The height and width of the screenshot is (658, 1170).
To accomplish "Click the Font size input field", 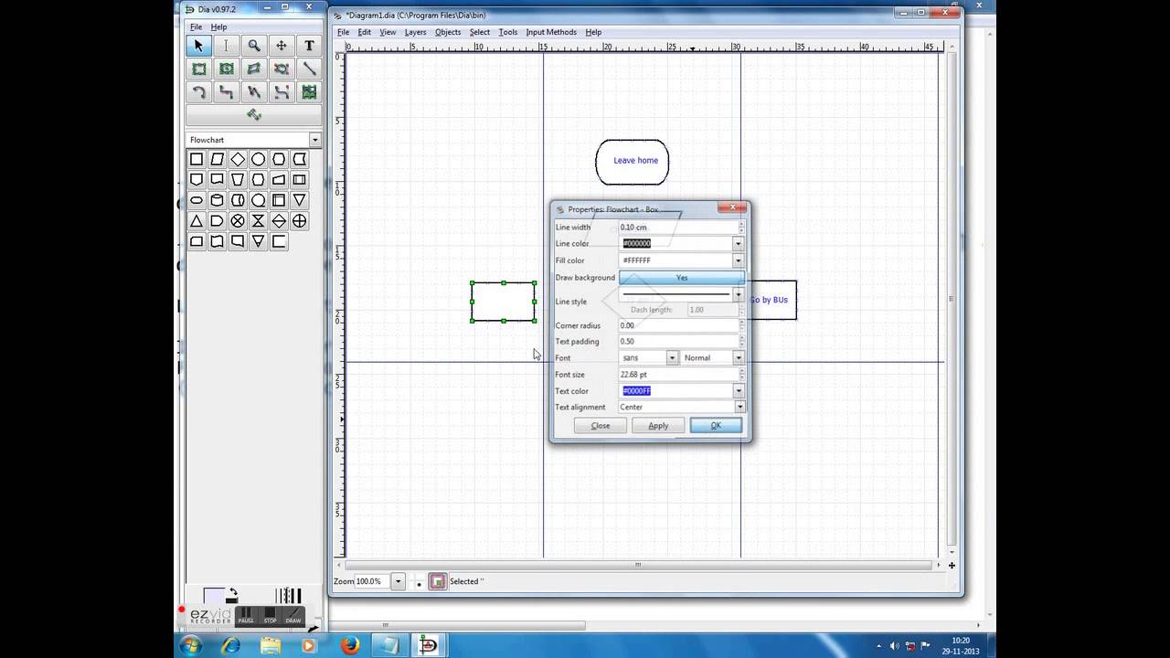I will (x=678, y=375).
